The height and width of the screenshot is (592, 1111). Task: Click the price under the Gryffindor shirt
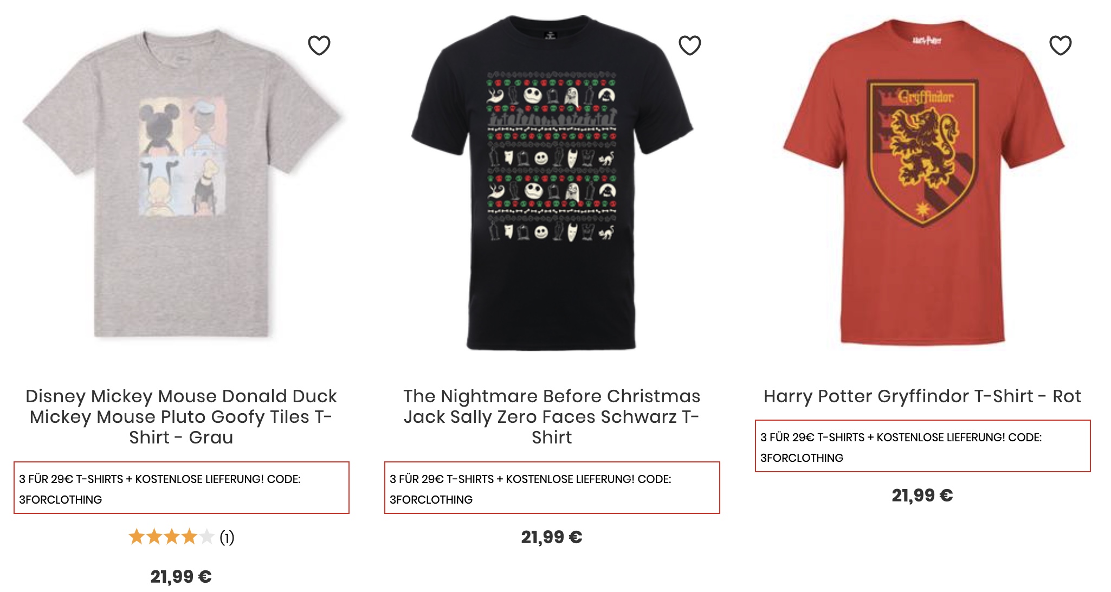(x=922, y=496)
